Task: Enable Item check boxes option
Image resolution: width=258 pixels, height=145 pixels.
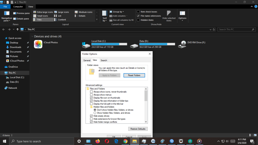Action: click(x=138, y=12)
